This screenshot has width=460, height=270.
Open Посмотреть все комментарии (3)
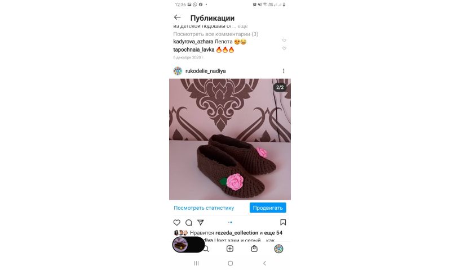coord(215,34)
